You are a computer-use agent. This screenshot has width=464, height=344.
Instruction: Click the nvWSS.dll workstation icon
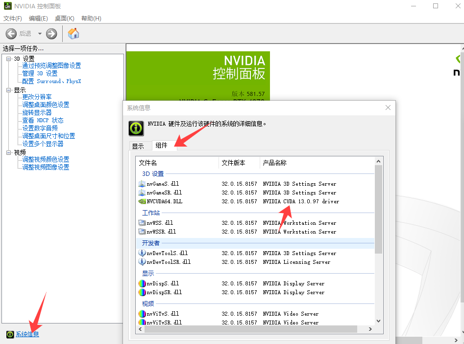coord(142,223)
